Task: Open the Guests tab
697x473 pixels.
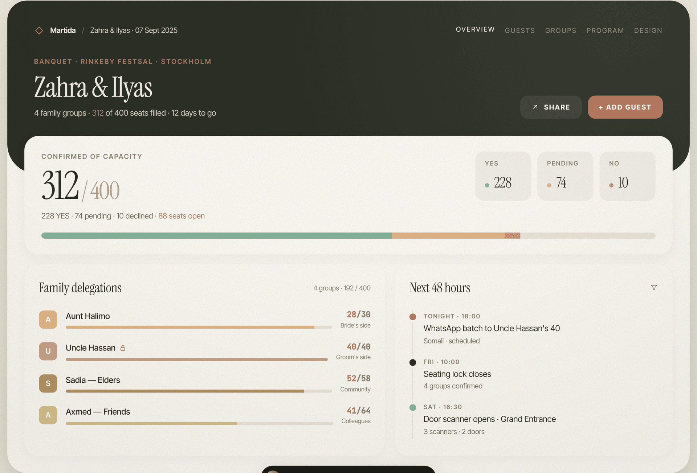Action: coord(519,30)
